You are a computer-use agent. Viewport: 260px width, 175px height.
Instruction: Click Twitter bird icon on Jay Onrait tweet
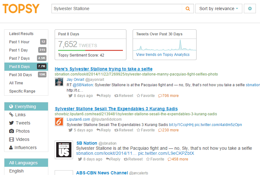point(70,96)
